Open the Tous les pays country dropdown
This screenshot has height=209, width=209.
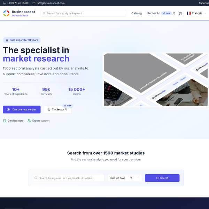pyautogui.click(x=125, y=178)
